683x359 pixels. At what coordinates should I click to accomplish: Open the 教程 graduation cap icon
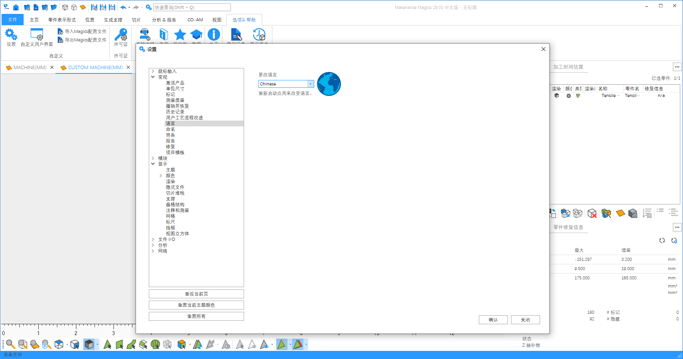[x=197, y=35]
